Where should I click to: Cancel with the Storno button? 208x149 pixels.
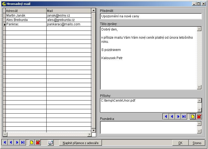pyautogui.click(x=197, y=143)
